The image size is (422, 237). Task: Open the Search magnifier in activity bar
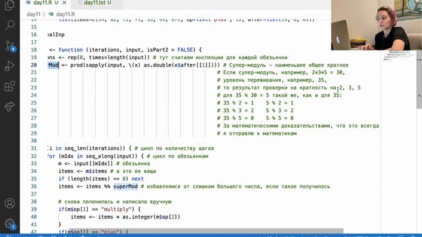pyautogui.click(x=10, y=26)
